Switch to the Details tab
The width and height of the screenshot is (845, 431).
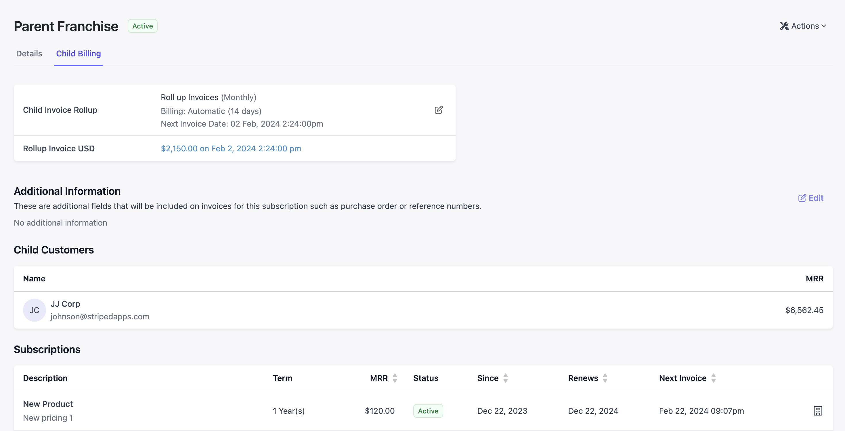29,54
